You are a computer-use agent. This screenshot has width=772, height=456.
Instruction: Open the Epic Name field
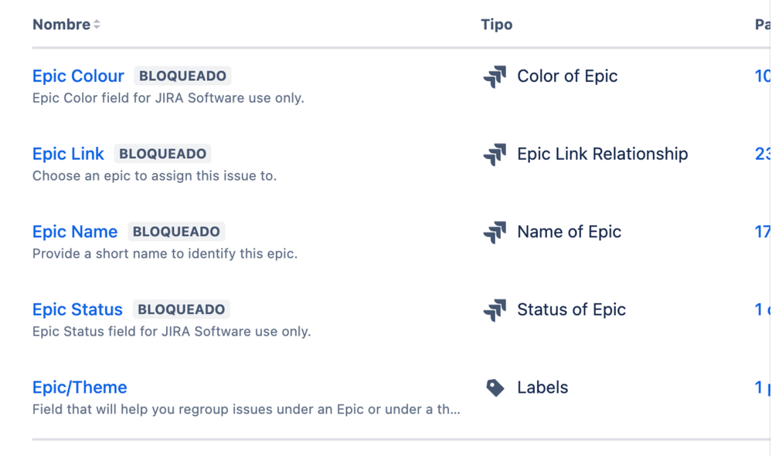(x=75, y=231)
